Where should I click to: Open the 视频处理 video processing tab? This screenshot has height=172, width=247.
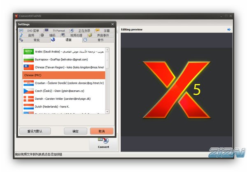click(74, 35)
